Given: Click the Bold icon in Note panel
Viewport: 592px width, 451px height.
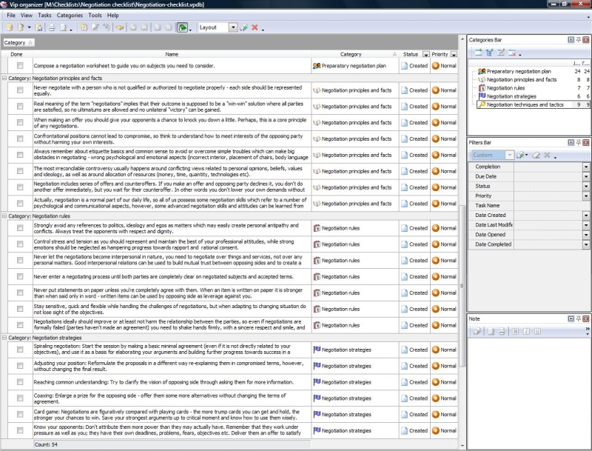Looking at the screenshot, I should (515, 330).
